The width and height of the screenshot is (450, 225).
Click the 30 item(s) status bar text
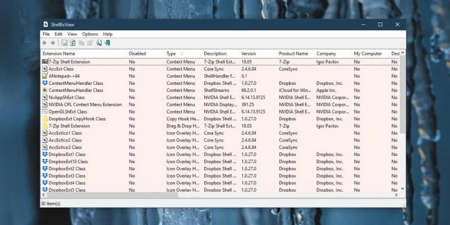(x=51, y=204)
